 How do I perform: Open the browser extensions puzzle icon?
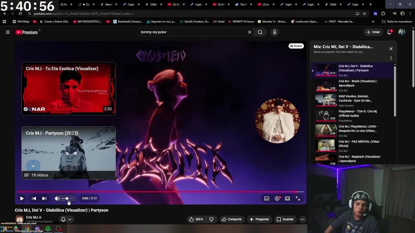coord(383,14)
